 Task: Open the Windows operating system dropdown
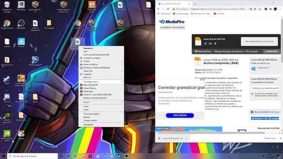(x=265, y=88)
